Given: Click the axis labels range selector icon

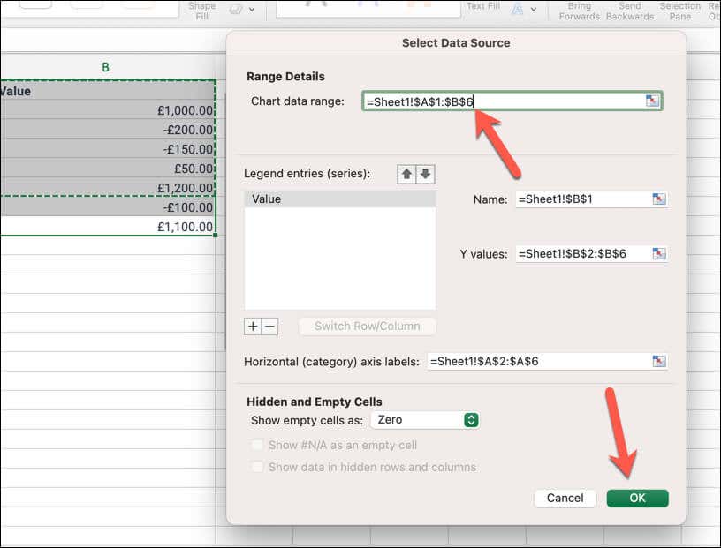Looking at the screenshot, I should coord(658,361).
